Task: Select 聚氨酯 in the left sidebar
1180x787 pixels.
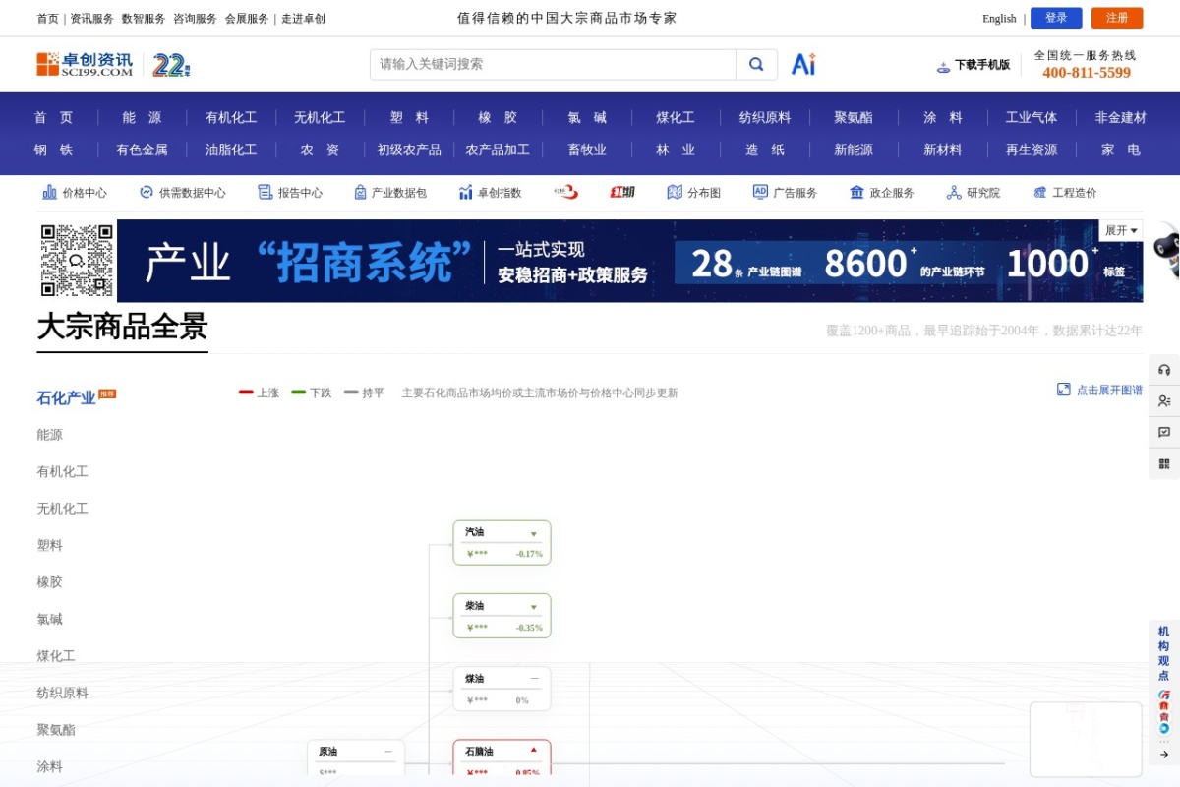Action: pos(56,730)
